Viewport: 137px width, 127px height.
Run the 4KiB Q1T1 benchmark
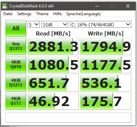click(16, 101)
